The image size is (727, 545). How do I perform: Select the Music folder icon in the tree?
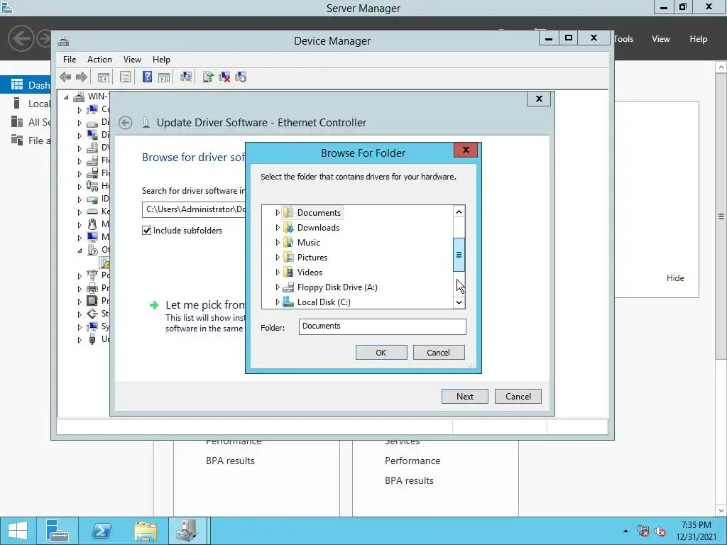pos(288,243)
